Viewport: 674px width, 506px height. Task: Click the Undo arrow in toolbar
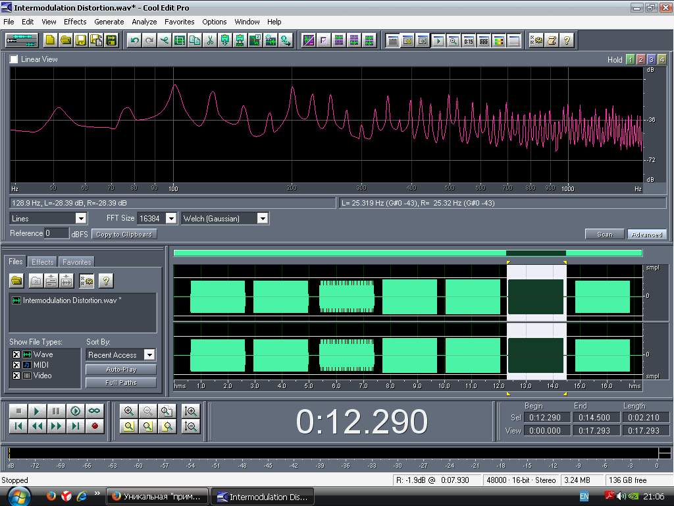134,40
